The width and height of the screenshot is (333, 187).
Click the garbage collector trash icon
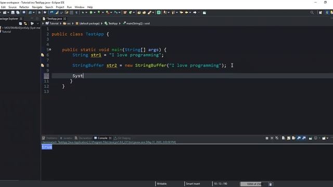pos(271,184)
